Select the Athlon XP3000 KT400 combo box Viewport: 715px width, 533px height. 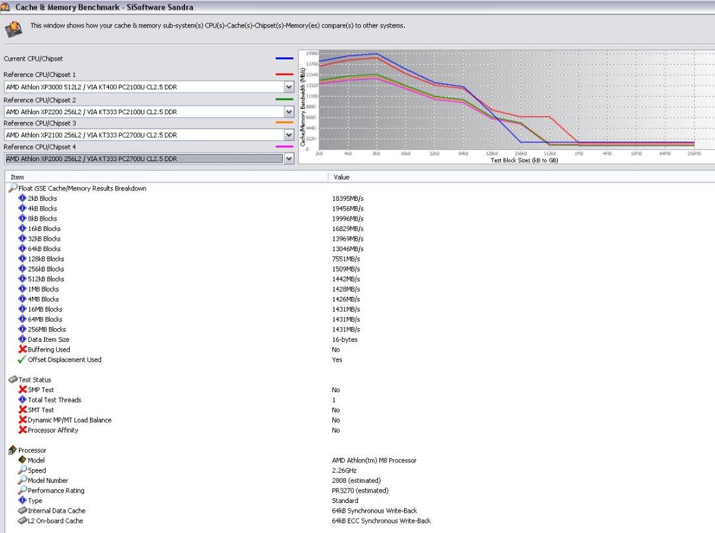point(149,87)
